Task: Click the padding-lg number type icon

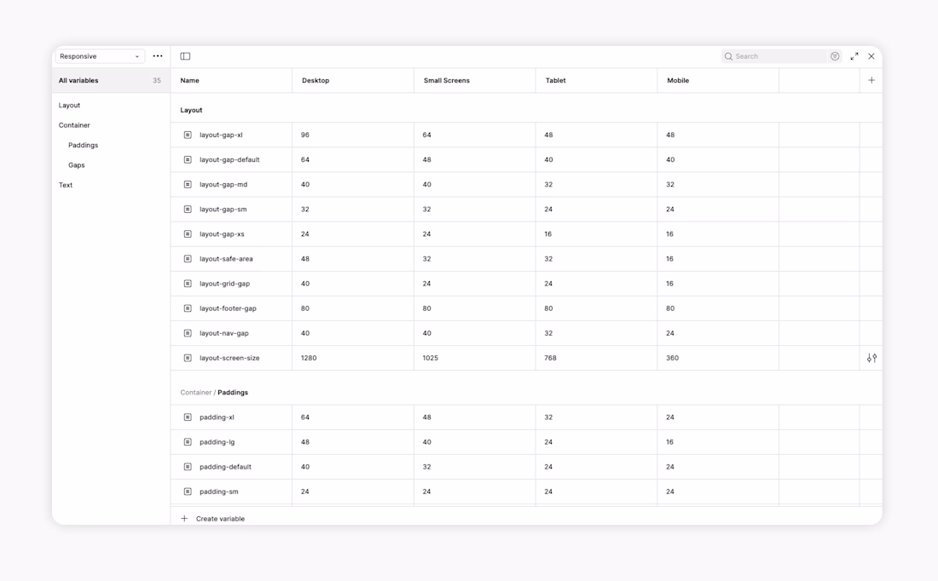Action: [188, 442]
